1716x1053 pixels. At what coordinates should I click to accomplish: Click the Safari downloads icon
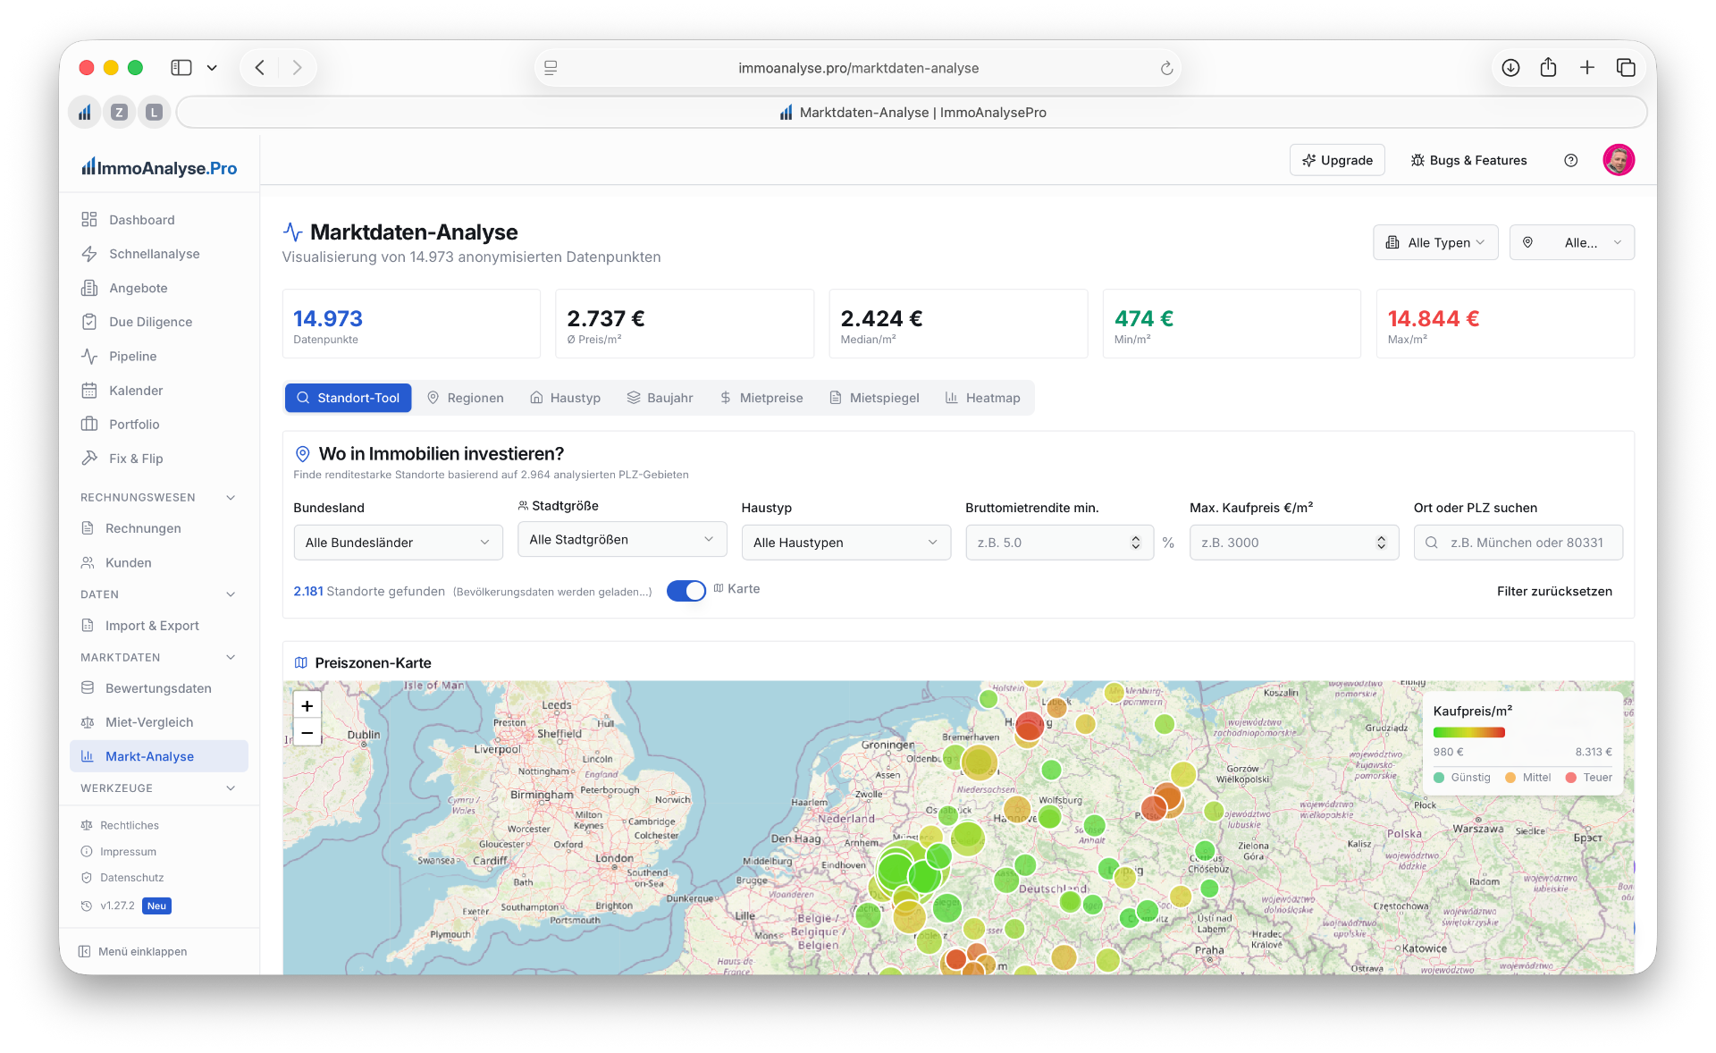(1510, 68)
